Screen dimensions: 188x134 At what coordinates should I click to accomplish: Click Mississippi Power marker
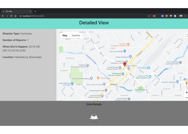(x=106, y=90)
